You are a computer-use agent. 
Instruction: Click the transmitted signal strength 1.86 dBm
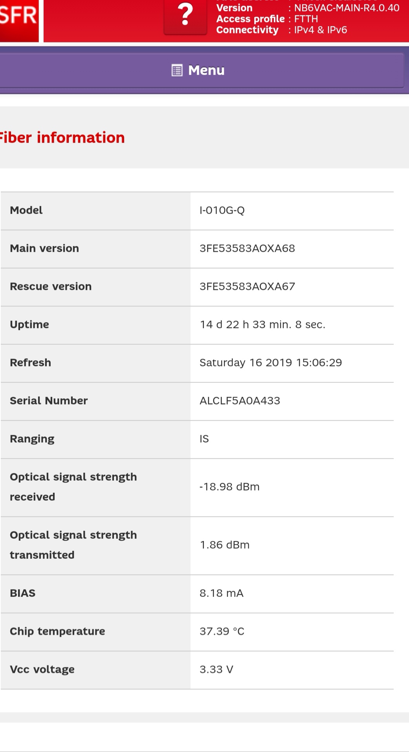click(225, 545)
